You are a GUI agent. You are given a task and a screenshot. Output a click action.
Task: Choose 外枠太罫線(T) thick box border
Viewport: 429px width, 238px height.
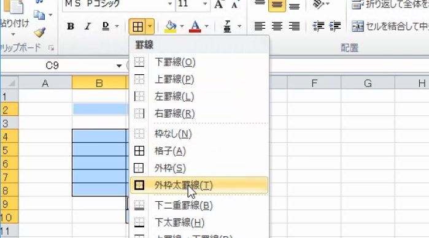pyautogui.click(x=199, y=185)
